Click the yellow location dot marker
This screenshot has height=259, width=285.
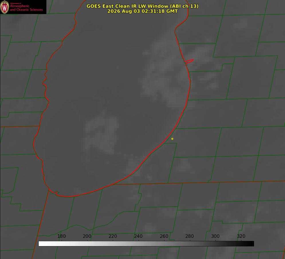[x=172, y=139]
